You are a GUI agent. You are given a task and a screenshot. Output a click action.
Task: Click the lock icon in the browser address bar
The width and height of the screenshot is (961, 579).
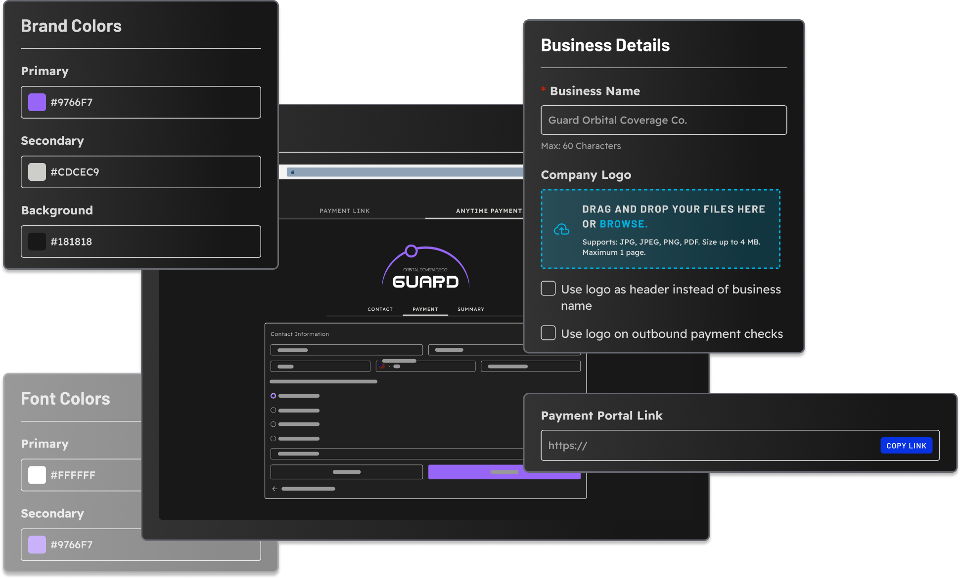(x=293, y=172)
